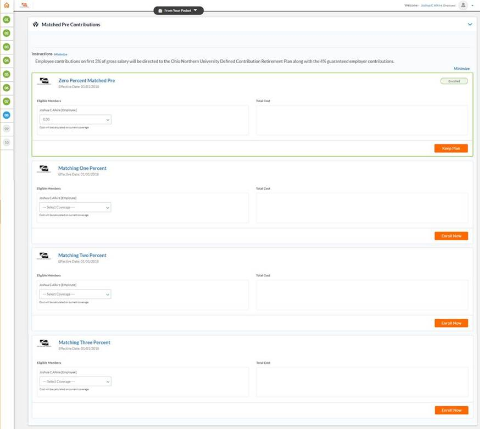The height and width of the screenshot is (432, 484).
Task: Open Zero Percent coverage dropdown showing 0.00
Action: [75, 119]
